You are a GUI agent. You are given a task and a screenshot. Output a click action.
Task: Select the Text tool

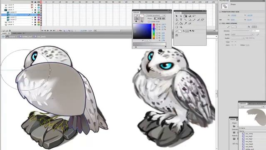181,20
